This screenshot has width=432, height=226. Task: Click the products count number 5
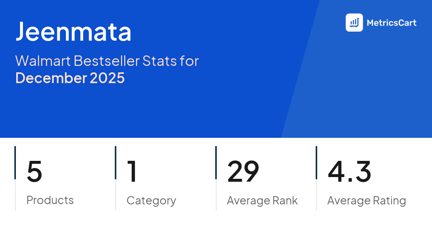click(x=35, y=172)
